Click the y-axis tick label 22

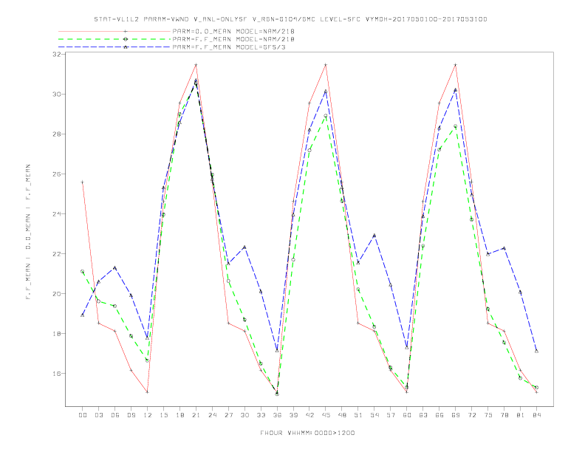(x=57, y=253)
